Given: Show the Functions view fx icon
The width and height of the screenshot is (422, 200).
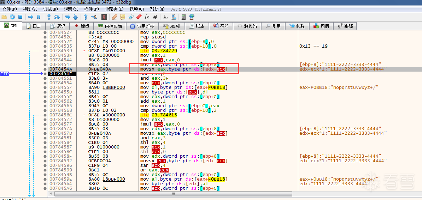Looking at the screenshot, I should coord(147,17).
